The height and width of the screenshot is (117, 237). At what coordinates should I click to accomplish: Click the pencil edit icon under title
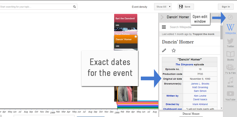[x=164, y=50]
